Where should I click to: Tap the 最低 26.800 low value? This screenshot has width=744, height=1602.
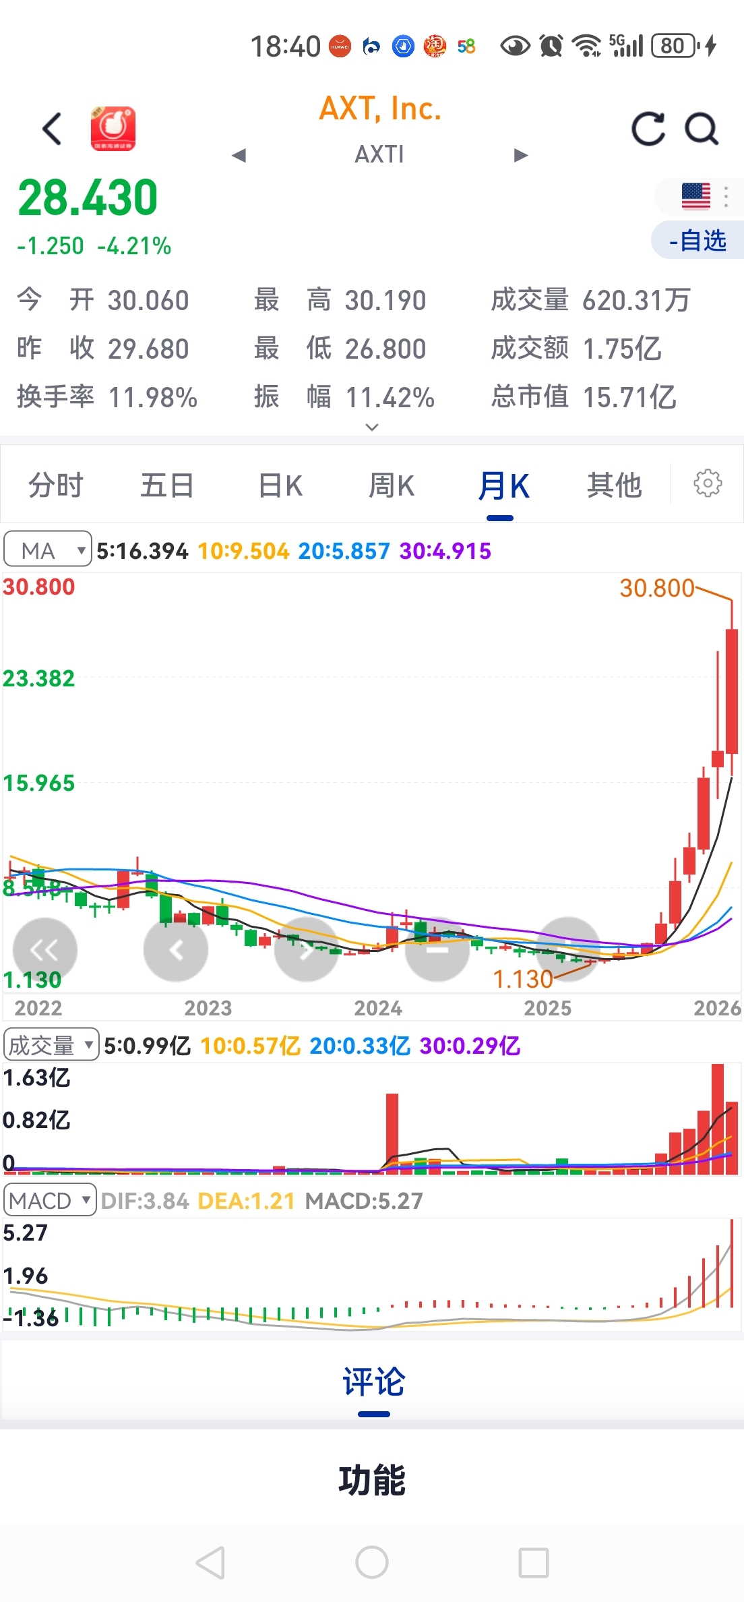coord(340,349)
